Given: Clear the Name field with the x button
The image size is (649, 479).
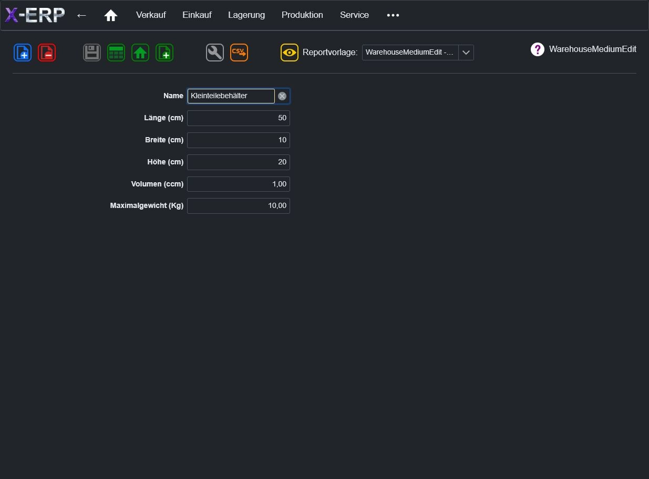Looking at the screenshot, I should pos(282,96).
